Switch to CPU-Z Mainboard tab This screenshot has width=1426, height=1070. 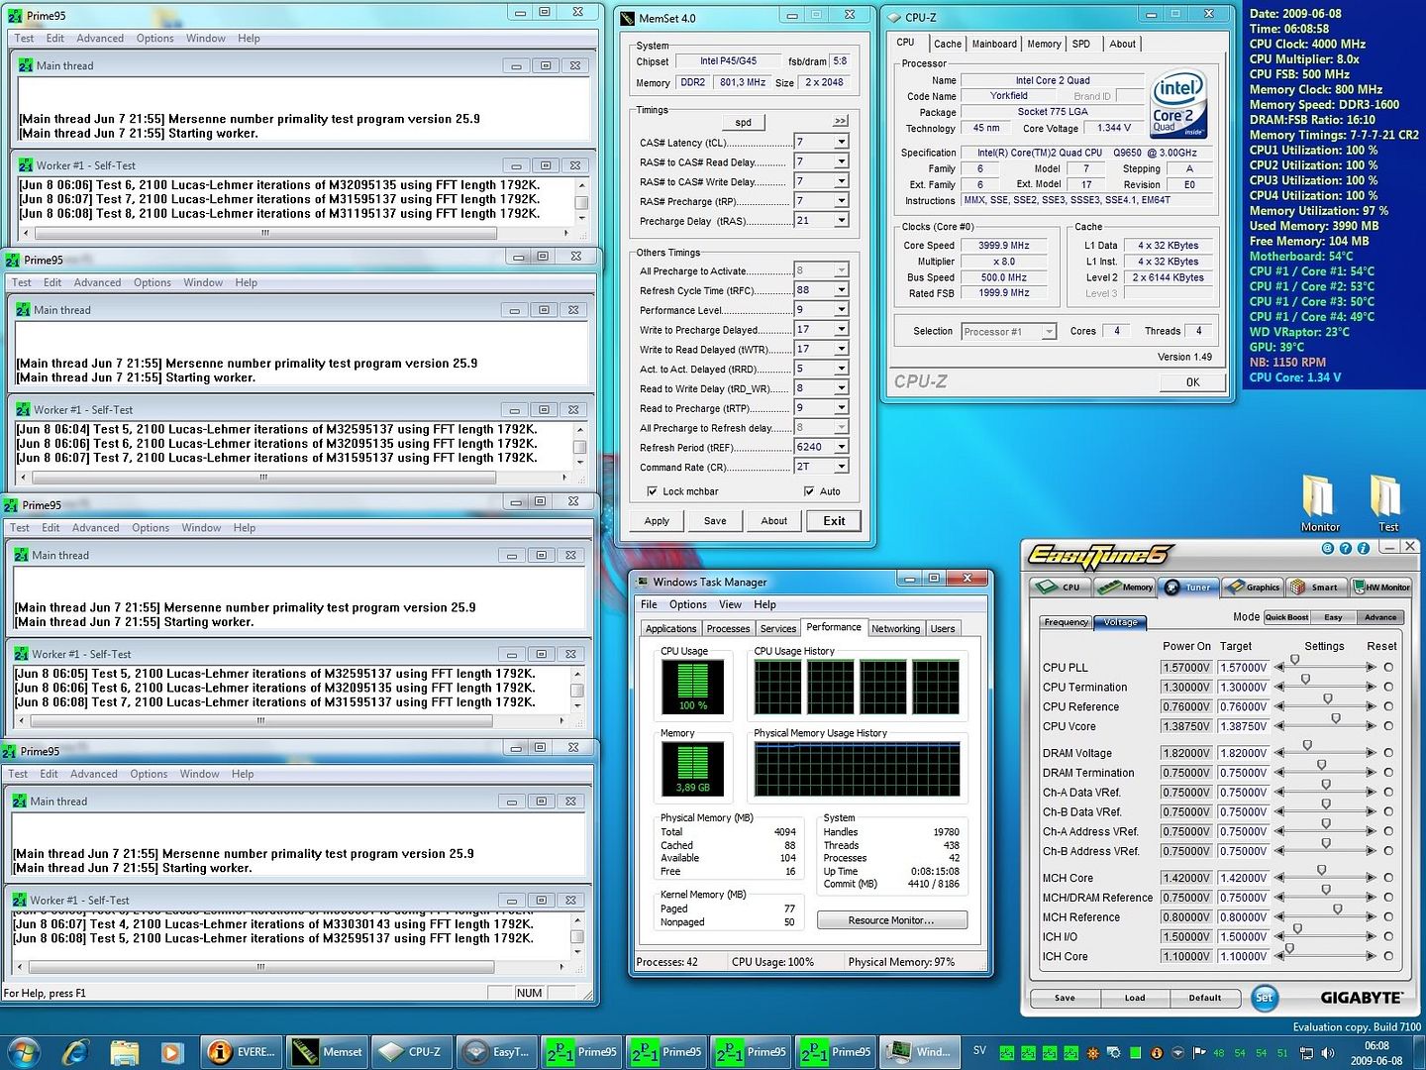tap(993, 44)
